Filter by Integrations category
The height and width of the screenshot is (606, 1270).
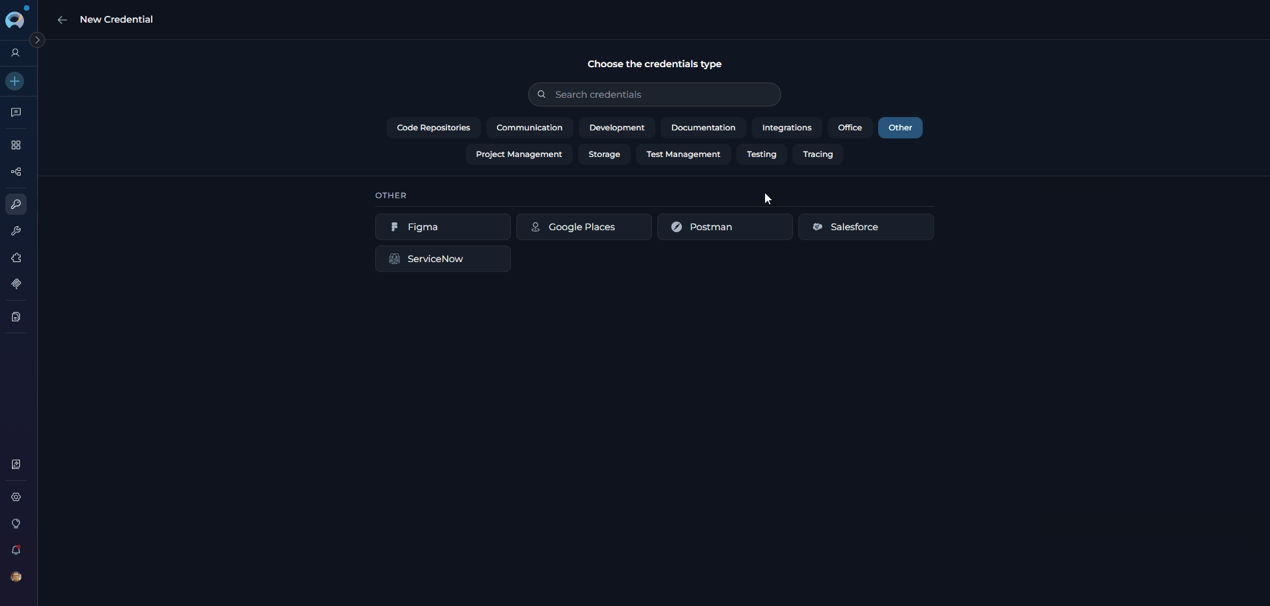point(787,128)
